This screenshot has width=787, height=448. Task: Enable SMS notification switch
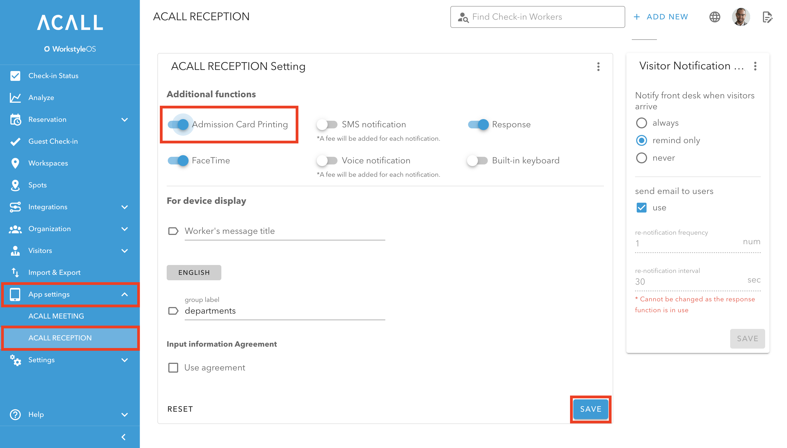coord(327,124)
